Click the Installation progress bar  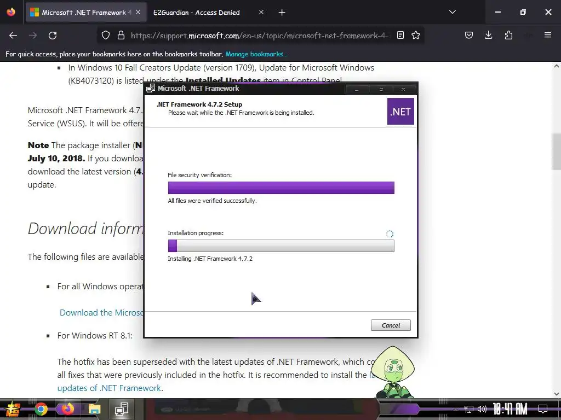(x=281, y=246)
